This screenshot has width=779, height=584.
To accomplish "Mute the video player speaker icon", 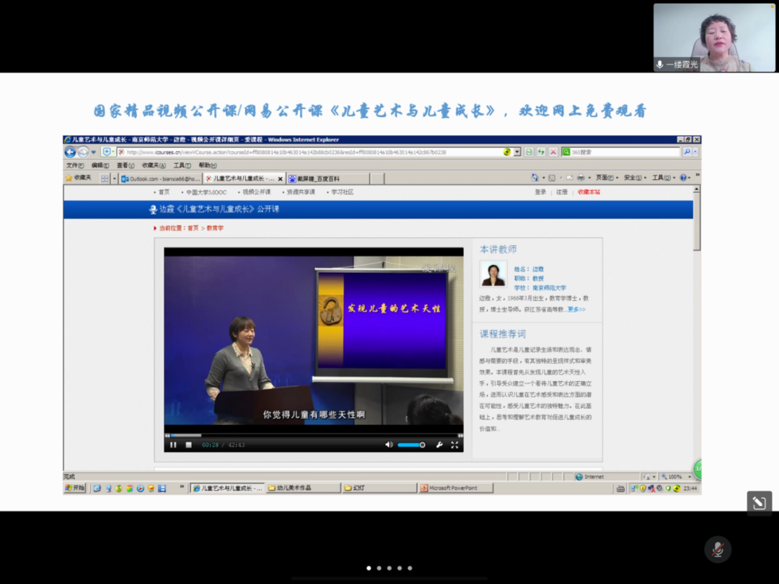I will pyautogui.click(x=389, y=445).
